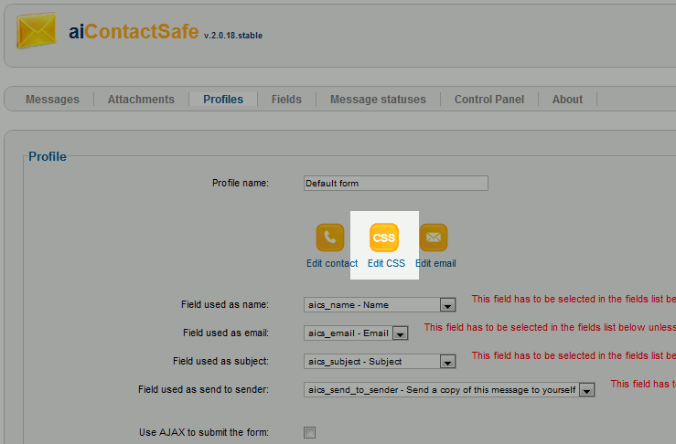Click the aiContactSafe envelope logo
Image resolution: width=676 pixels, height=444 pixels.
coord(36,32)
